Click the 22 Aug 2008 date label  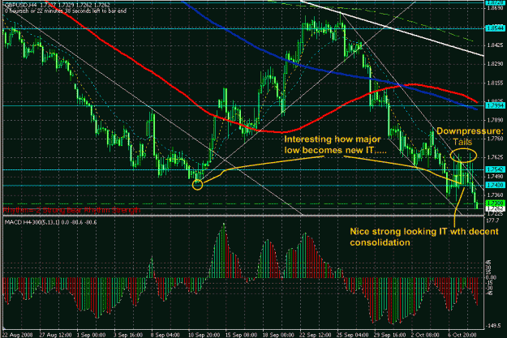click(19, 335)
